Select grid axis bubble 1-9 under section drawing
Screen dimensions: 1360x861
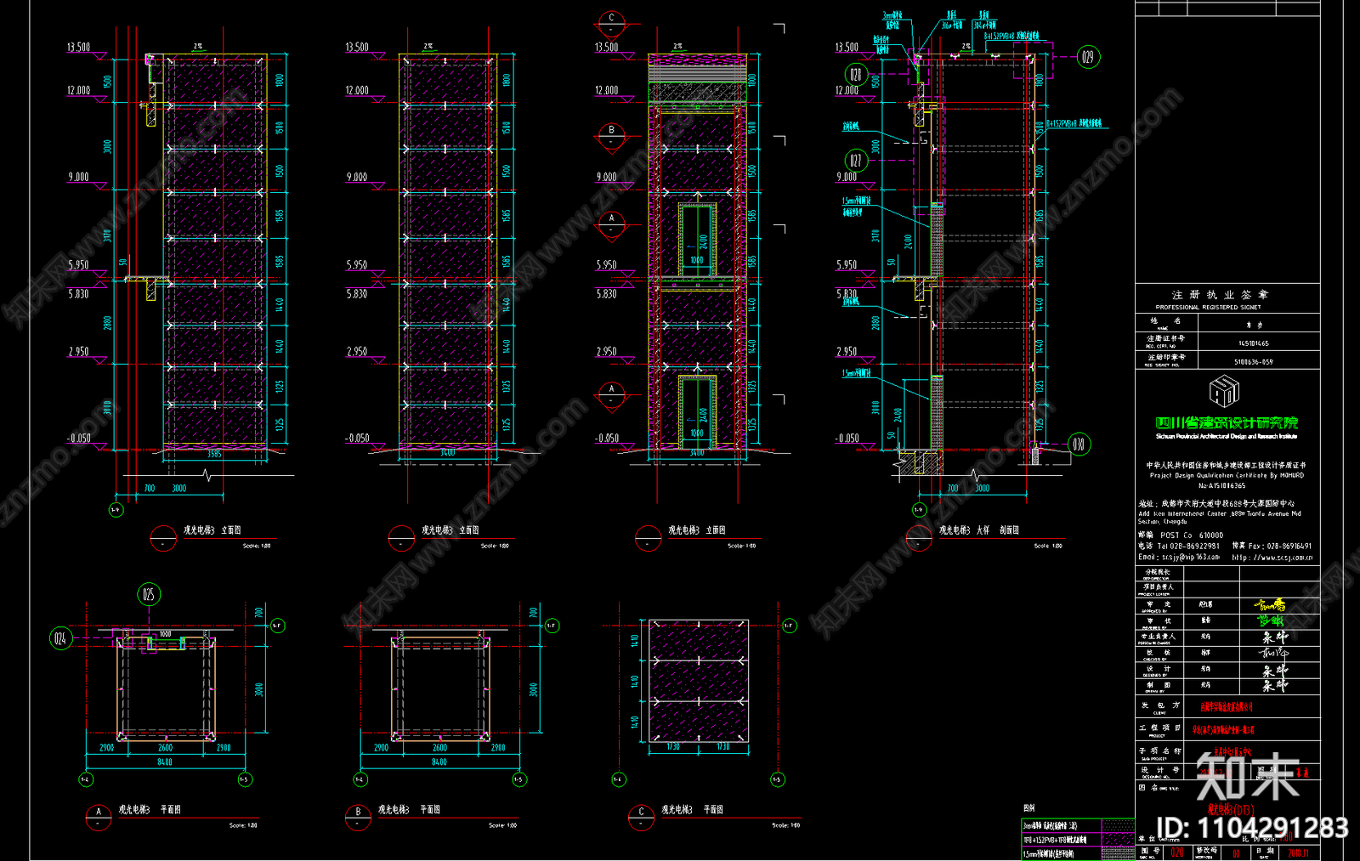point(918,509)
